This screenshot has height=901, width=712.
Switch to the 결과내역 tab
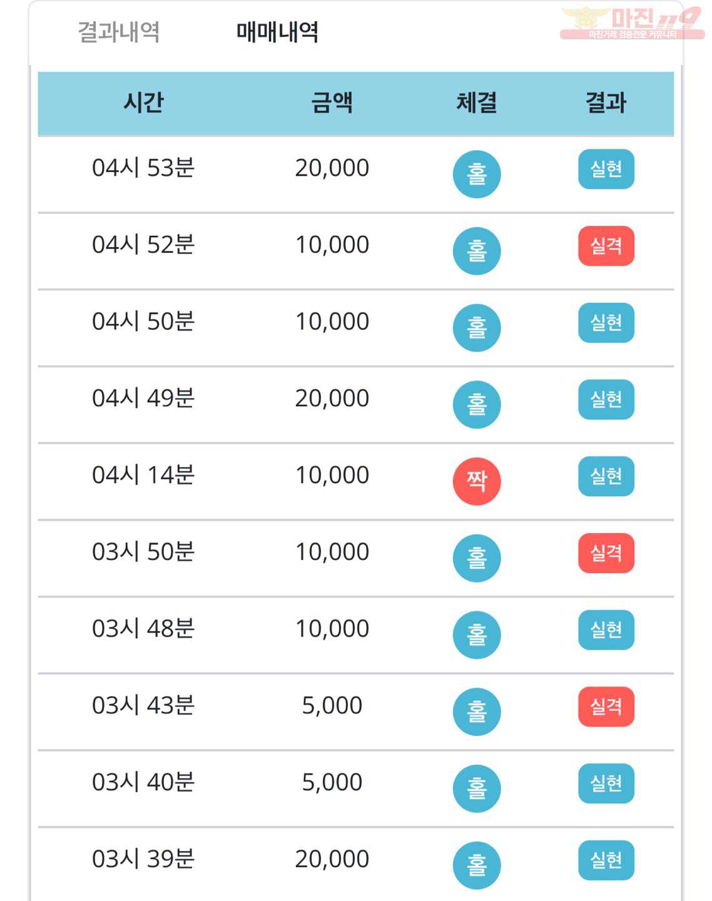click(x=119, y=32)
